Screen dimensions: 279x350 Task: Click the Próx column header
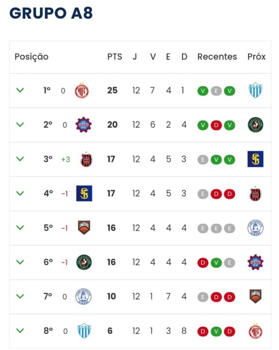pyautogui.click(x=257, y=57)
